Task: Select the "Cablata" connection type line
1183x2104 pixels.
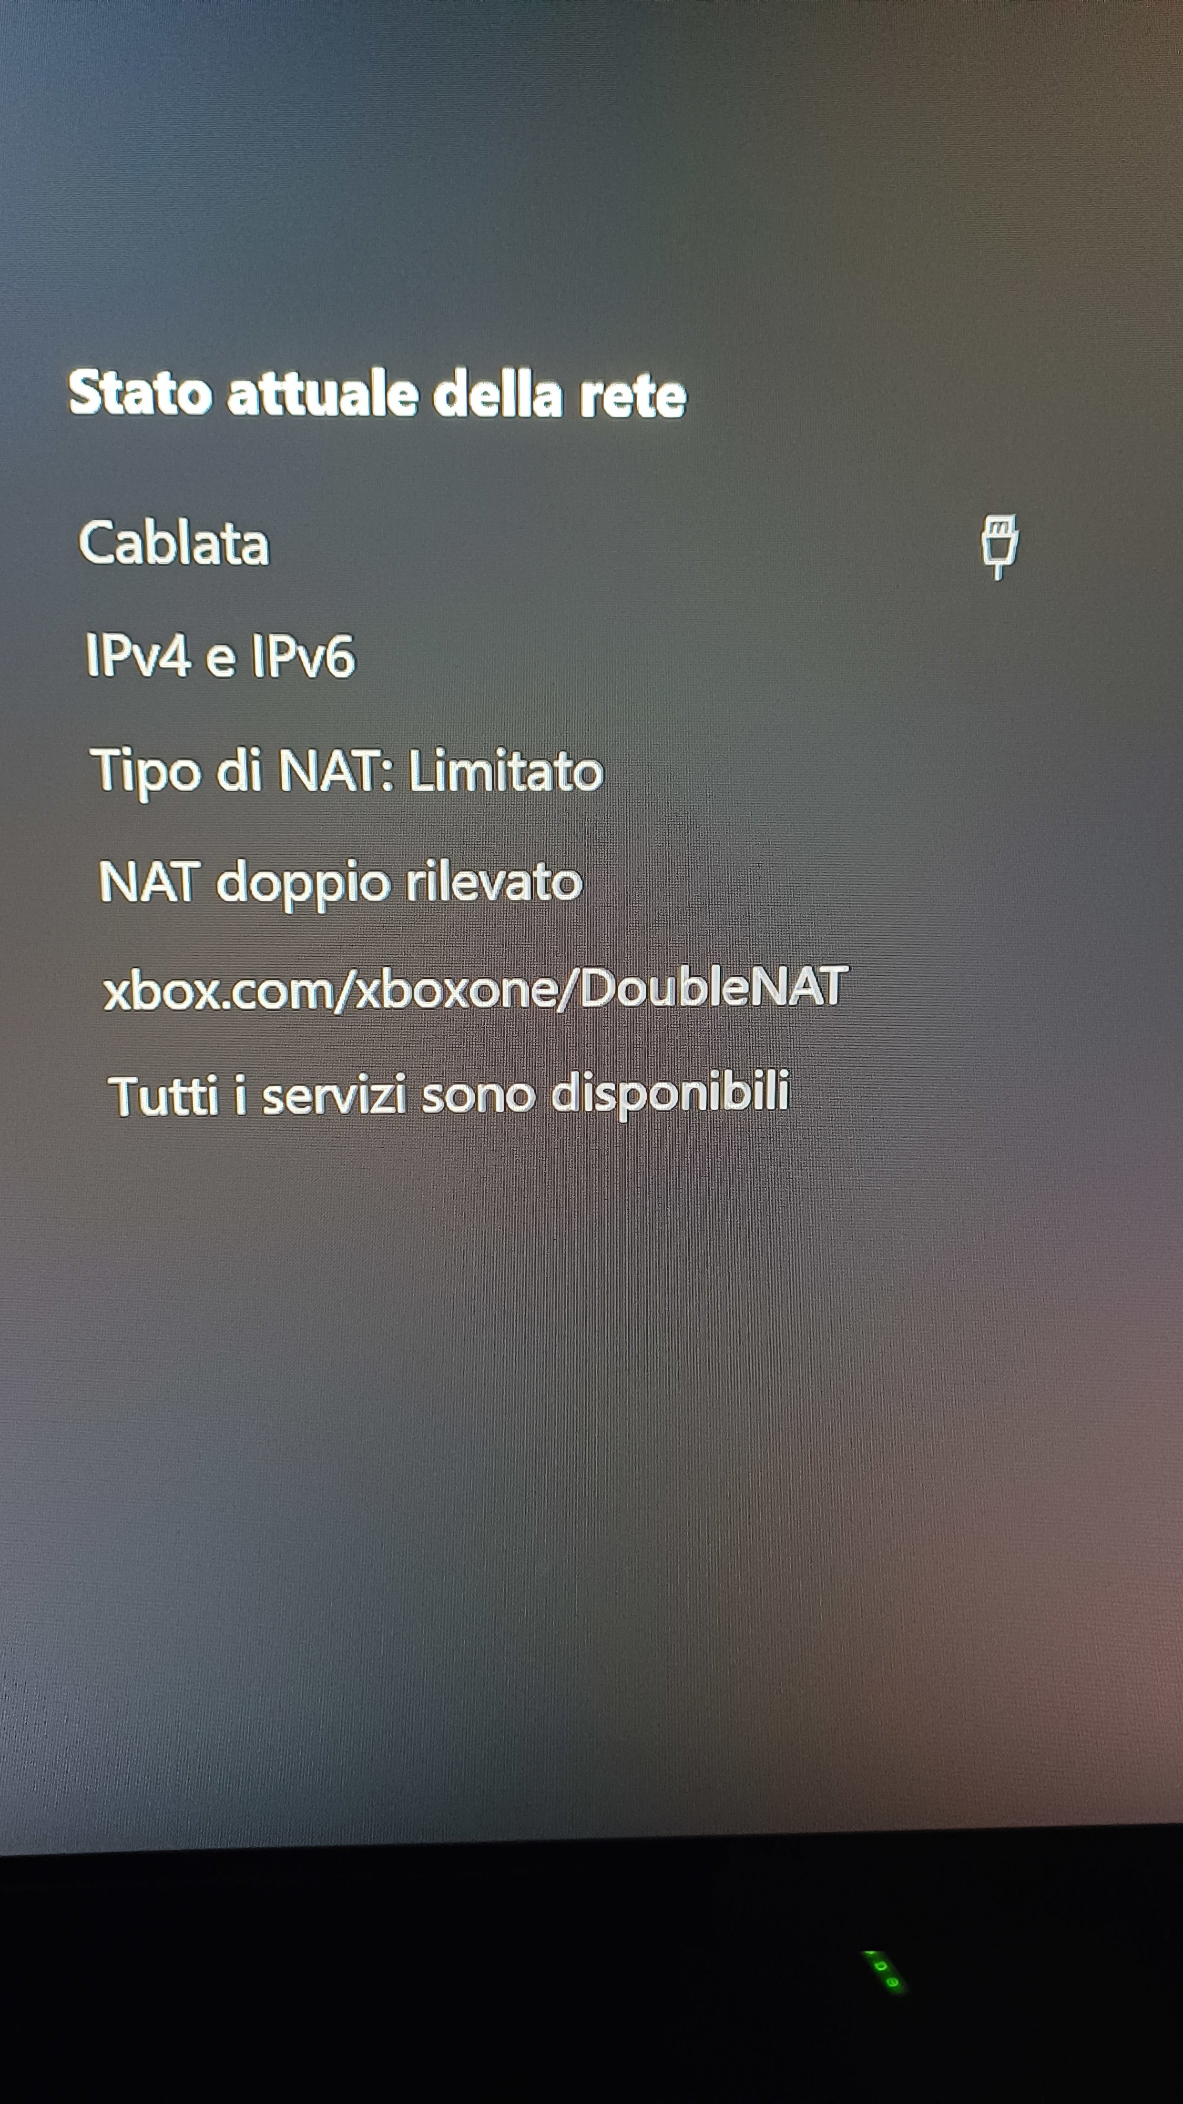Action: click(174, 543)
